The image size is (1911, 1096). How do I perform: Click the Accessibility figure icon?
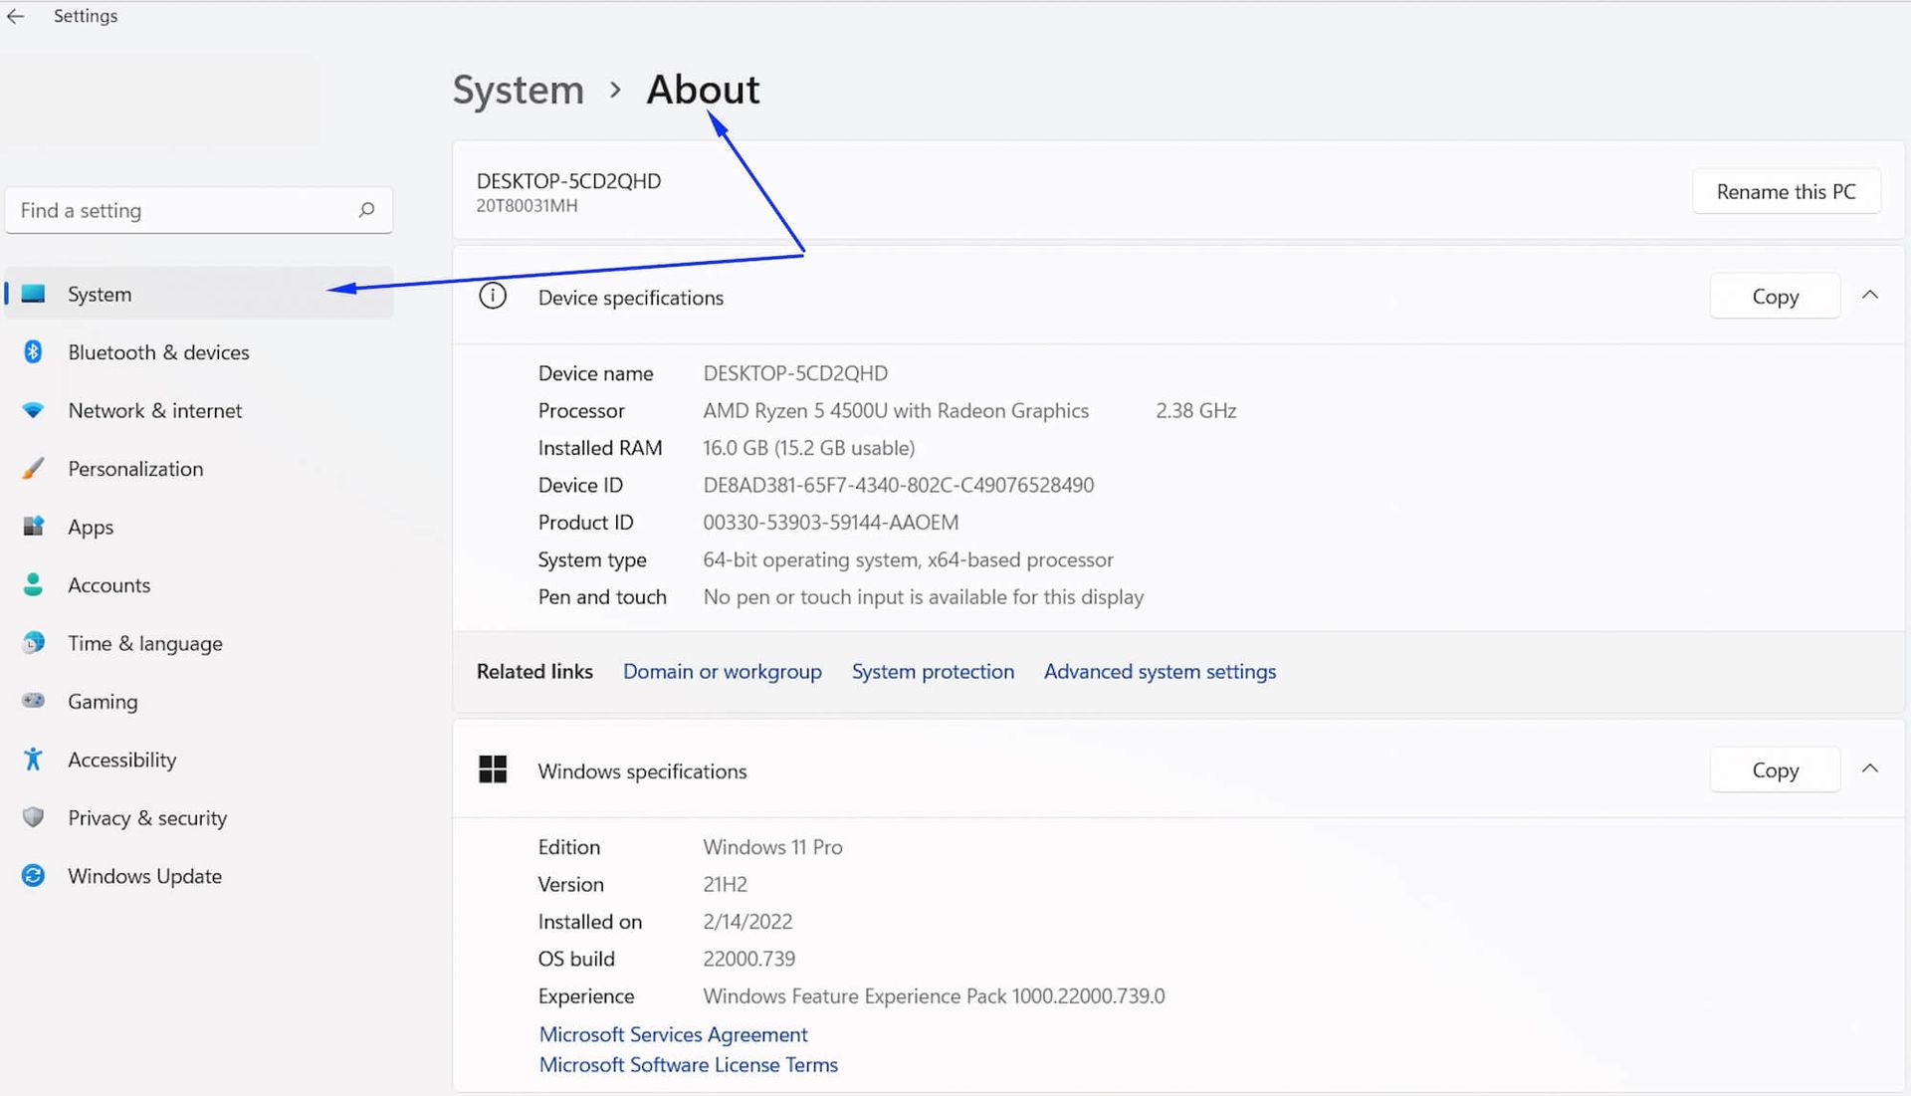33,759
